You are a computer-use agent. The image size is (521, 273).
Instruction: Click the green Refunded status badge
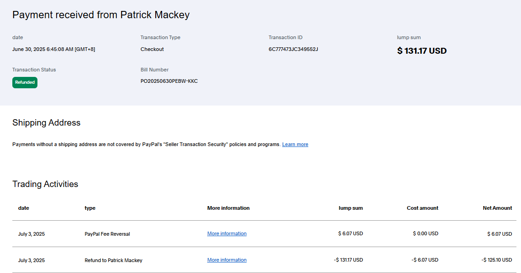(25, 82)
